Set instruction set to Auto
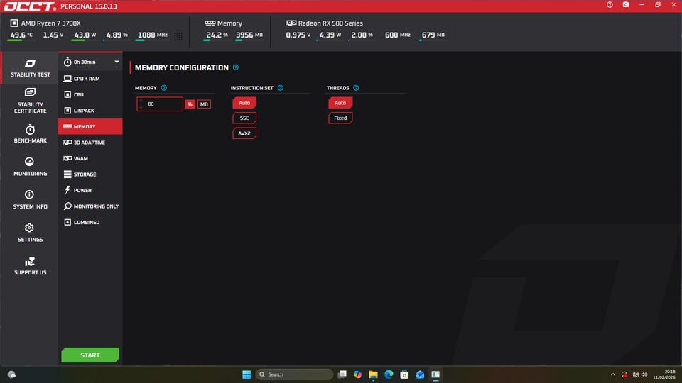 click(244, 103)
